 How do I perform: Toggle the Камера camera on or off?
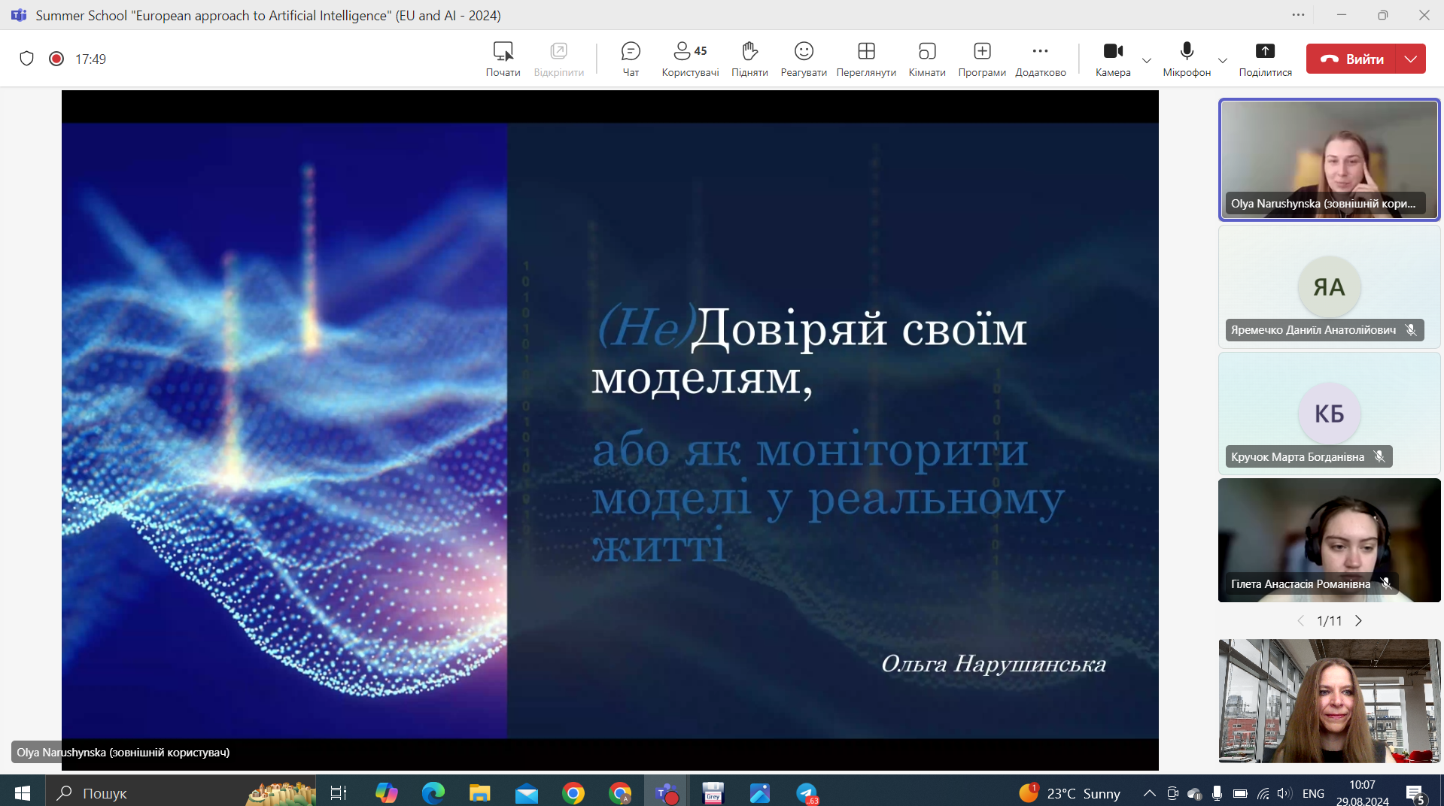click(1113, 59)
